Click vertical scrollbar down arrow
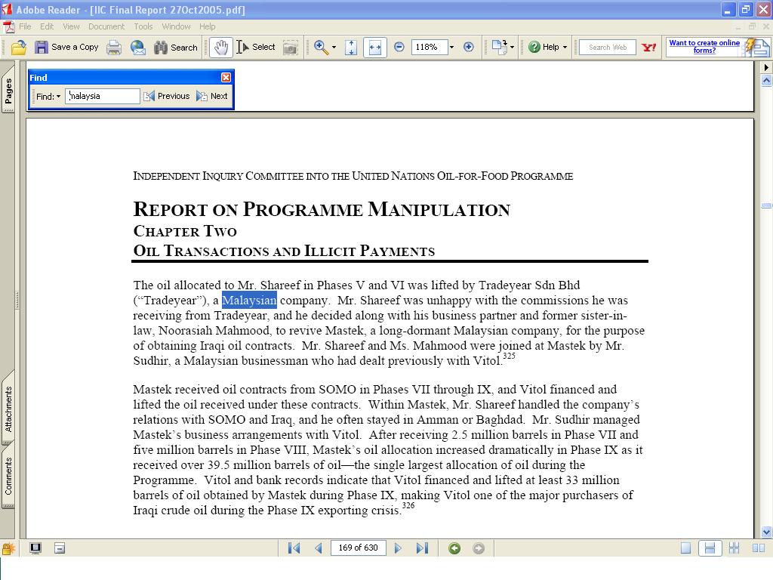Image resolution: width=773 pixels, height=580 pixels. point(766,532)
